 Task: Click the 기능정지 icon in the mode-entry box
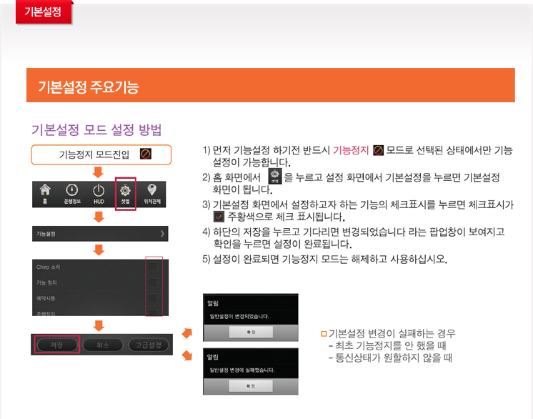(146, 154)
